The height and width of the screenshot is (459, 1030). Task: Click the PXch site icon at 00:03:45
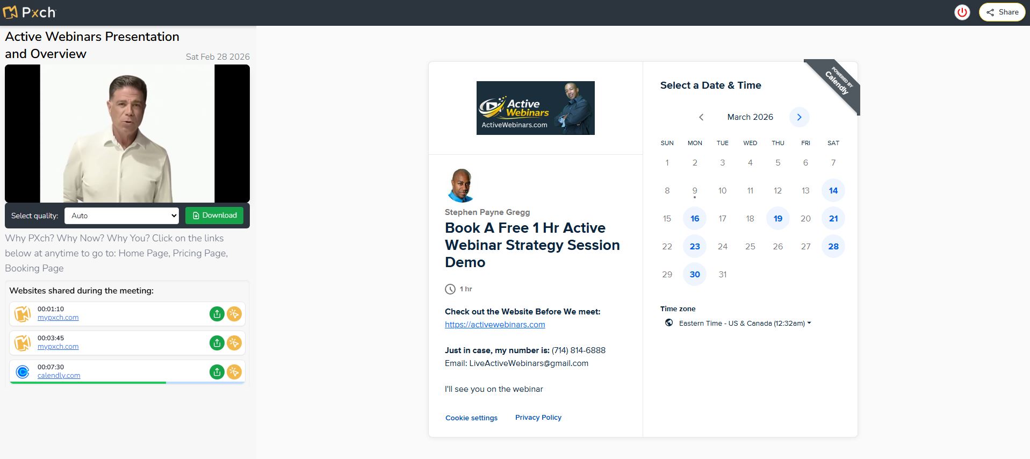pos(23,343)
